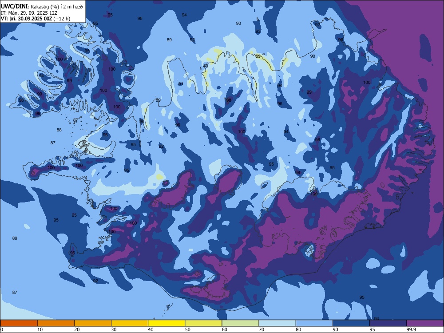Click the pale blue 70–80 legend swatch

point(277,323)
